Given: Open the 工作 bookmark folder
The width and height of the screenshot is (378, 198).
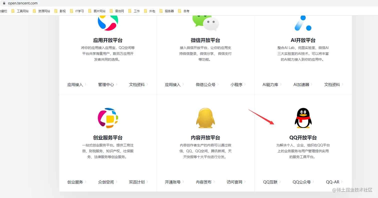Looking at the screenshot, I should pos(134,11).
